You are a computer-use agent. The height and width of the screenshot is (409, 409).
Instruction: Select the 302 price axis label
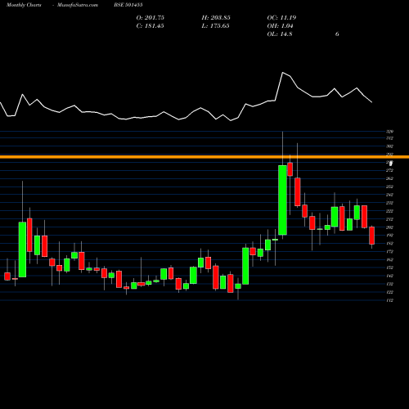point(389,146)
